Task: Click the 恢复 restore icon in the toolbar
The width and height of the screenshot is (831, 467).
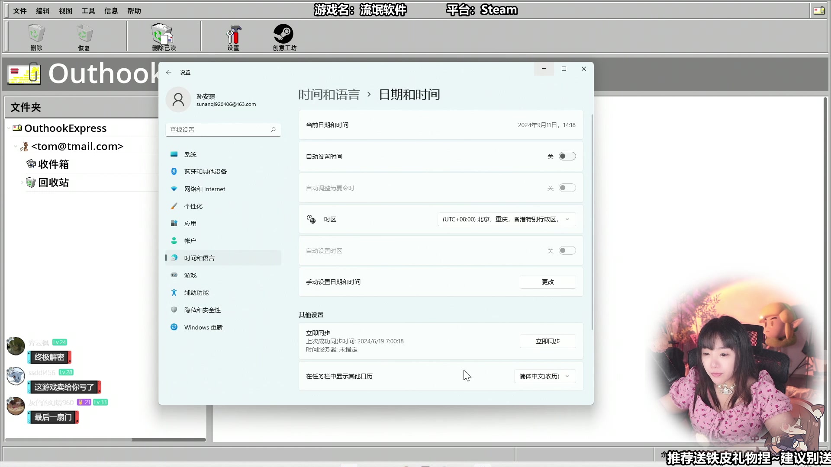Action: [x=84, y=37]
